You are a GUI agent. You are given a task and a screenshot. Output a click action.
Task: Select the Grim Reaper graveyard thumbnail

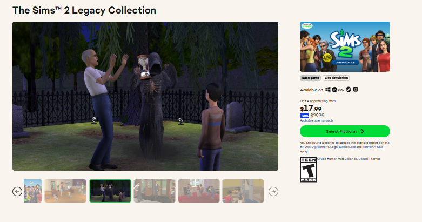(110, 191)
